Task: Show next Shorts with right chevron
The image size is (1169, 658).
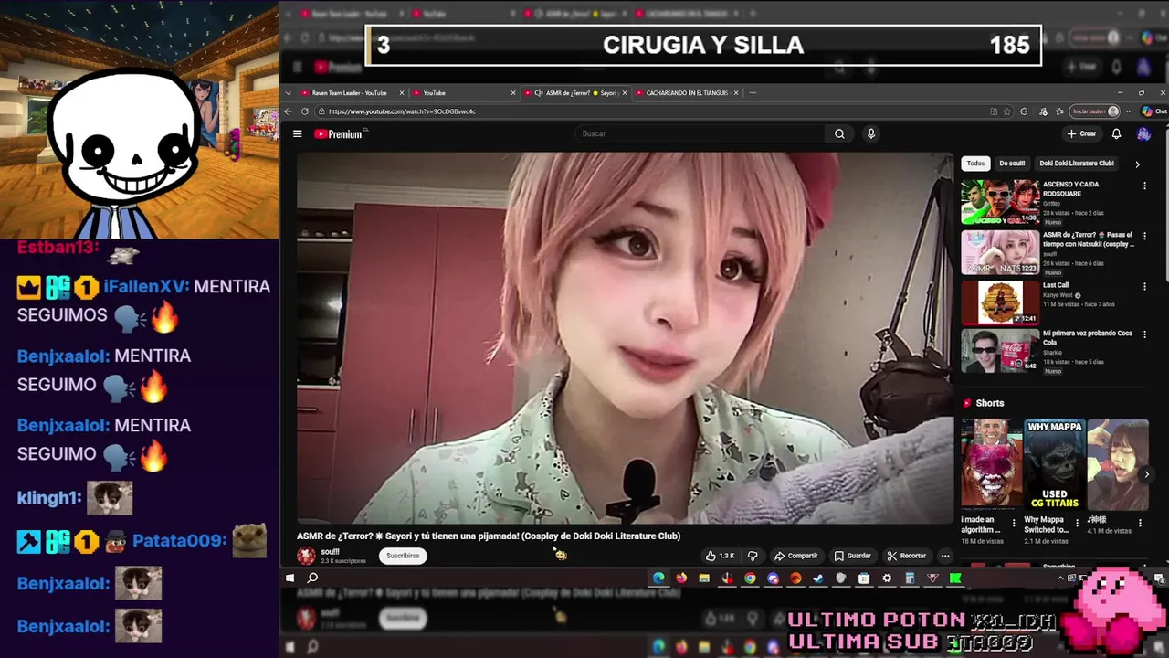Action: pyautogui.click(x=1146, y=474)
